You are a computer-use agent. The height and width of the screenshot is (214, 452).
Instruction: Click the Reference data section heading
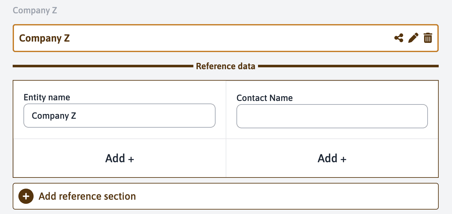point(225,66)
